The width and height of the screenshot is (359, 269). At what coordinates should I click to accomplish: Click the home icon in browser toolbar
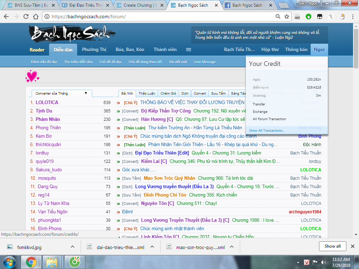[35, 16]
